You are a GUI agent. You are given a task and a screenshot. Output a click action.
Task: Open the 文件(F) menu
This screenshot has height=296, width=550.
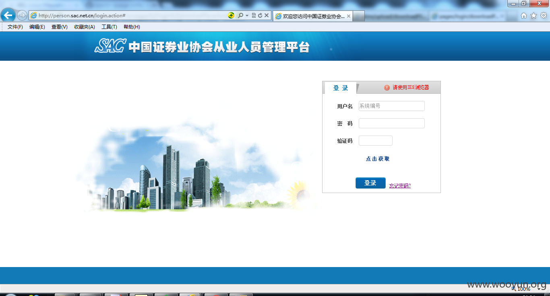15,27
